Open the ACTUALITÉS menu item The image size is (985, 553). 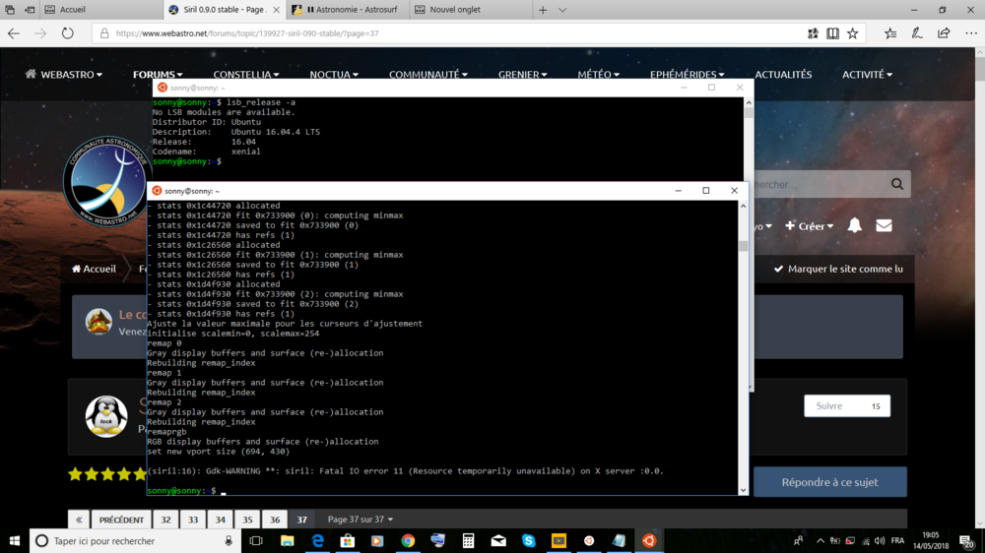[783, 75]
